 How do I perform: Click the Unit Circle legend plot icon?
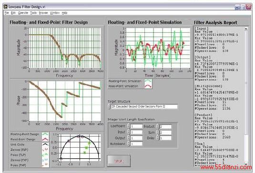pos(45,144)
